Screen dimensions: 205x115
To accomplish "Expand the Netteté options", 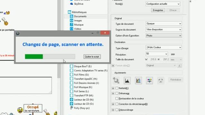I will (x=113, y=88).
